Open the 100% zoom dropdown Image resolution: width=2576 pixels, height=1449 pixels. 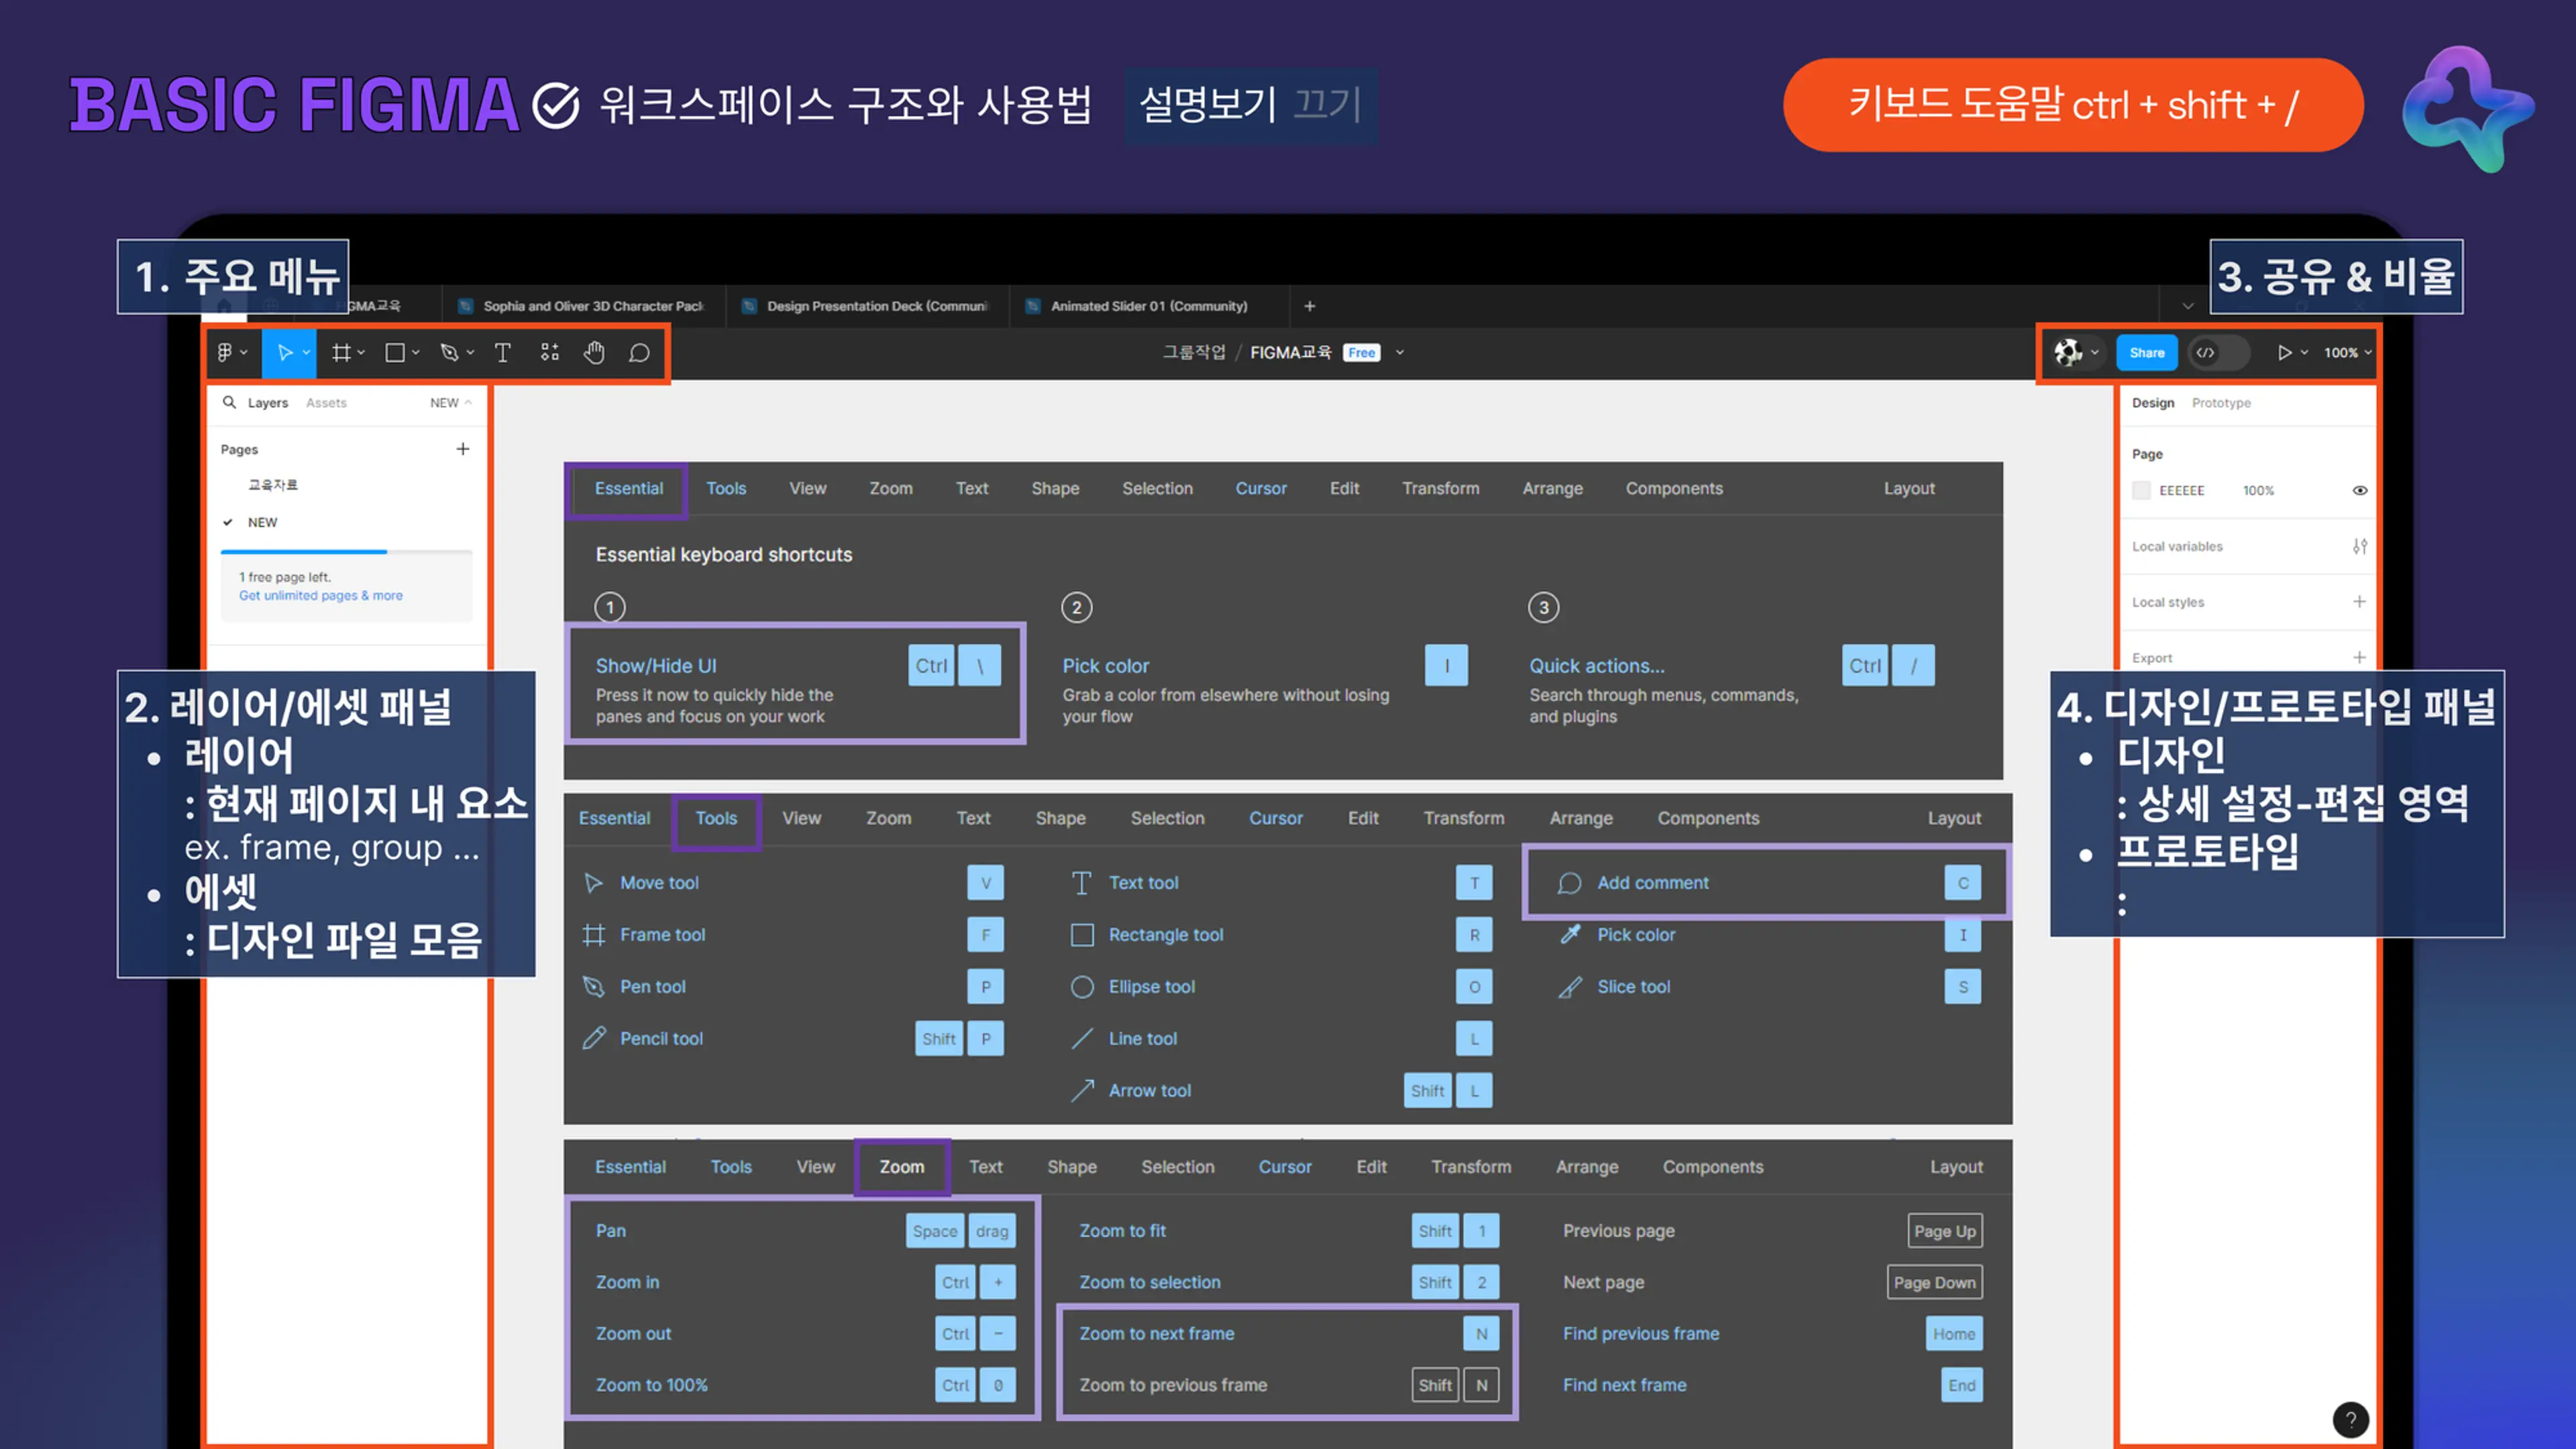click(x=2347, y=352)
